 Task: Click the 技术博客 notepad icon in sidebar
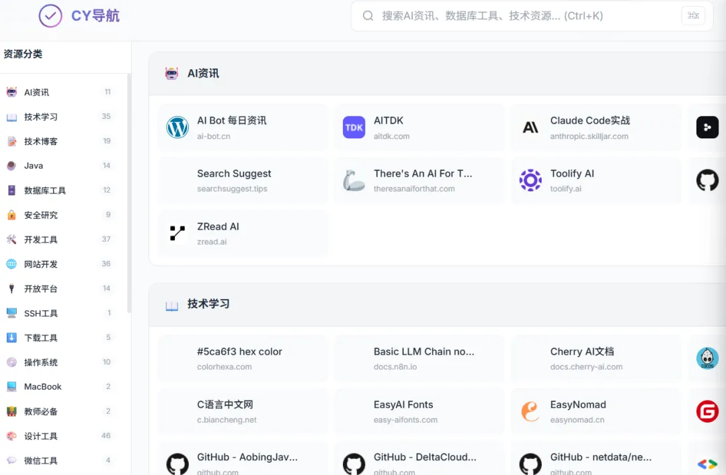point(11,141)
